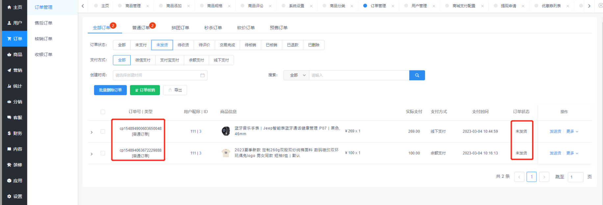The image size is (603, 205).
Task: Check the box for order cp154894063672229888
Action: click(103, 153)
